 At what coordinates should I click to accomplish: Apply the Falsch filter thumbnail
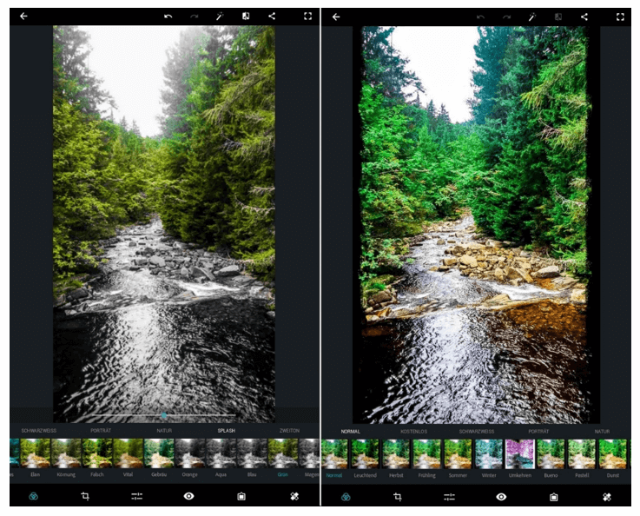(97, 453)
